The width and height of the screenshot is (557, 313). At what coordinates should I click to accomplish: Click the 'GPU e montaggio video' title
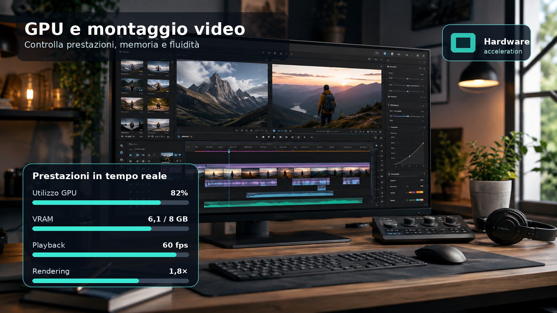pyautogui.click(x=135, y=29)
